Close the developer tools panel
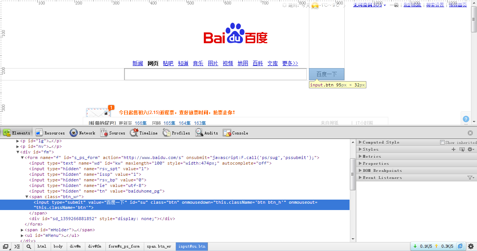 point(470,133)
